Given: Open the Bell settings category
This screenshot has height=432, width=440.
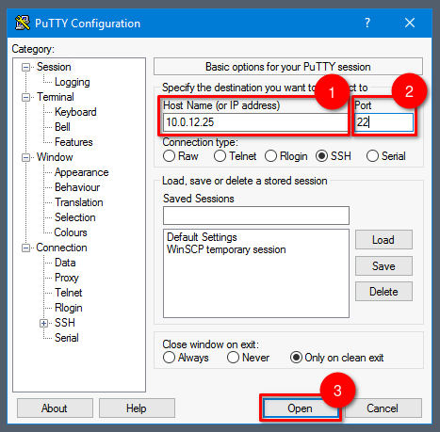Looking at the screenshot, I should pos(62,127).
